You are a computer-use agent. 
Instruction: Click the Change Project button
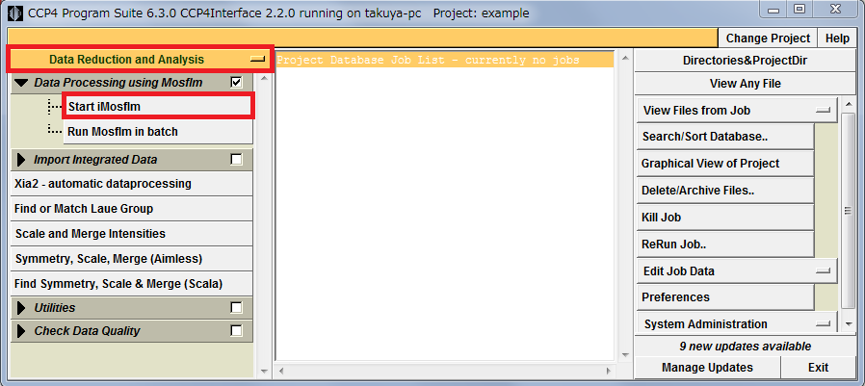(x=768, y=39)
